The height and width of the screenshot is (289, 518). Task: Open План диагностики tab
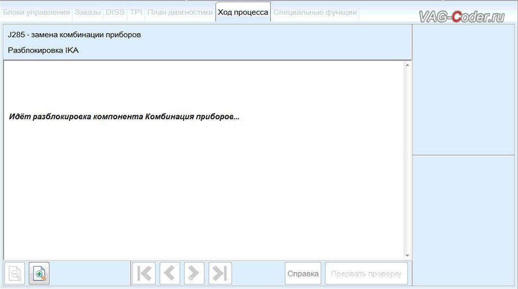[180, 12]
